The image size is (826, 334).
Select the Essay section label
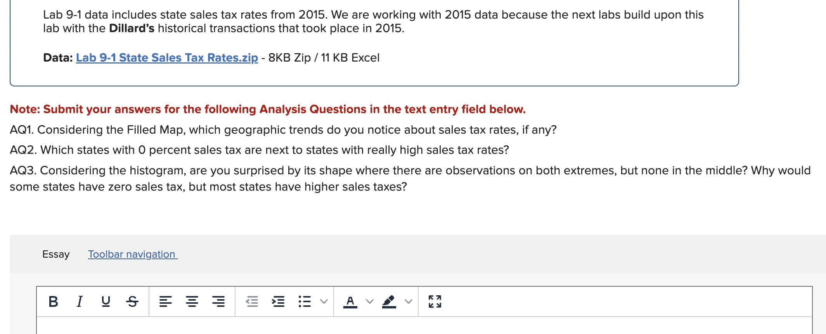pyautogui.click(x=55, y=254)
